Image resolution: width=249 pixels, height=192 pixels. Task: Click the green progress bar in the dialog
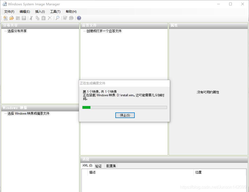(86, 107)
